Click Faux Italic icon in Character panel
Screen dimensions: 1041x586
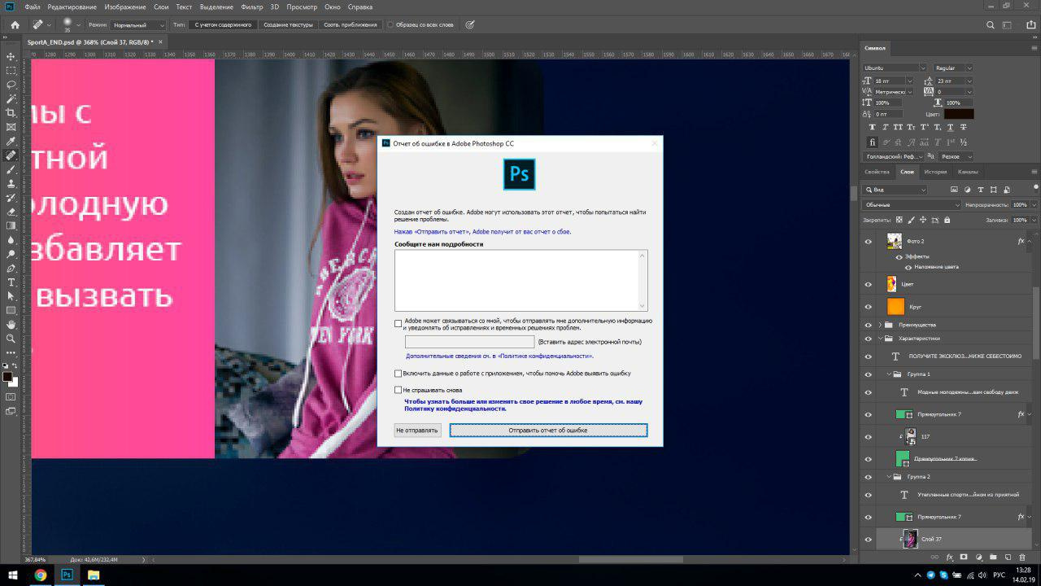[x=885, y=127]
